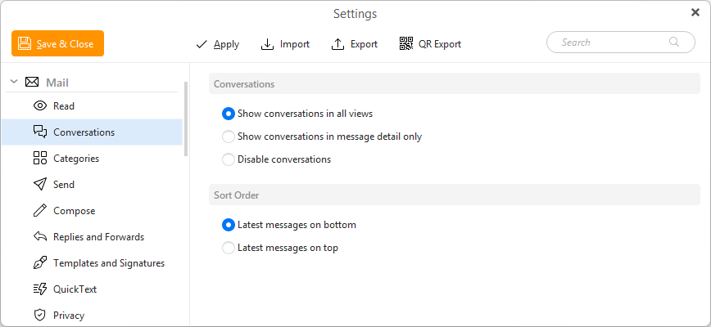The width and height of the screenshot is (711, 327).
Task: Click the Compose pencil icon
Action: [x=39, y=211]
